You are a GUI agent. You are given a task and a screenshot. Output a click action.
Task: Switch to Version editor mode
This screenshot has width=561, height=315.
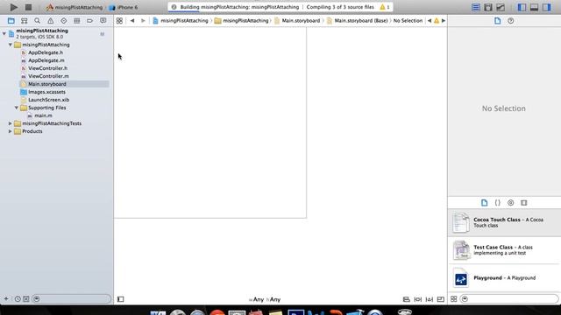coord(501,7)
